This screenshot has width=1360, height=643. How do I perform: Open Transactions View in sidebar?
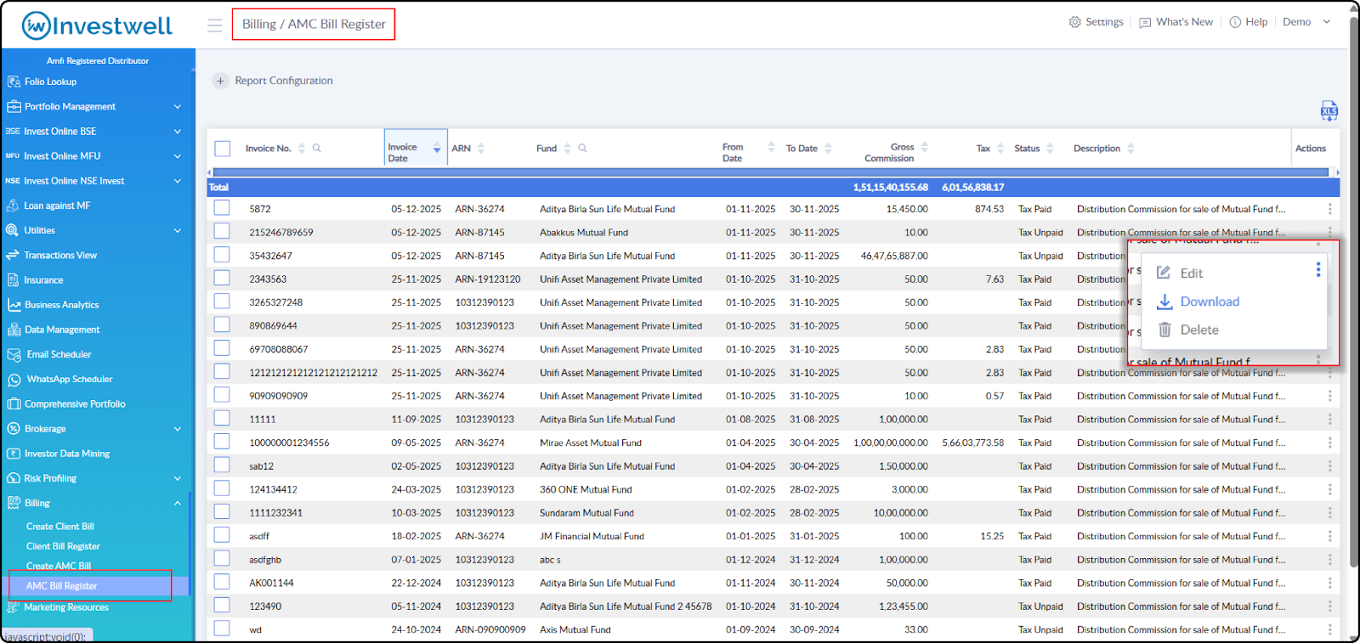[60, 255]
